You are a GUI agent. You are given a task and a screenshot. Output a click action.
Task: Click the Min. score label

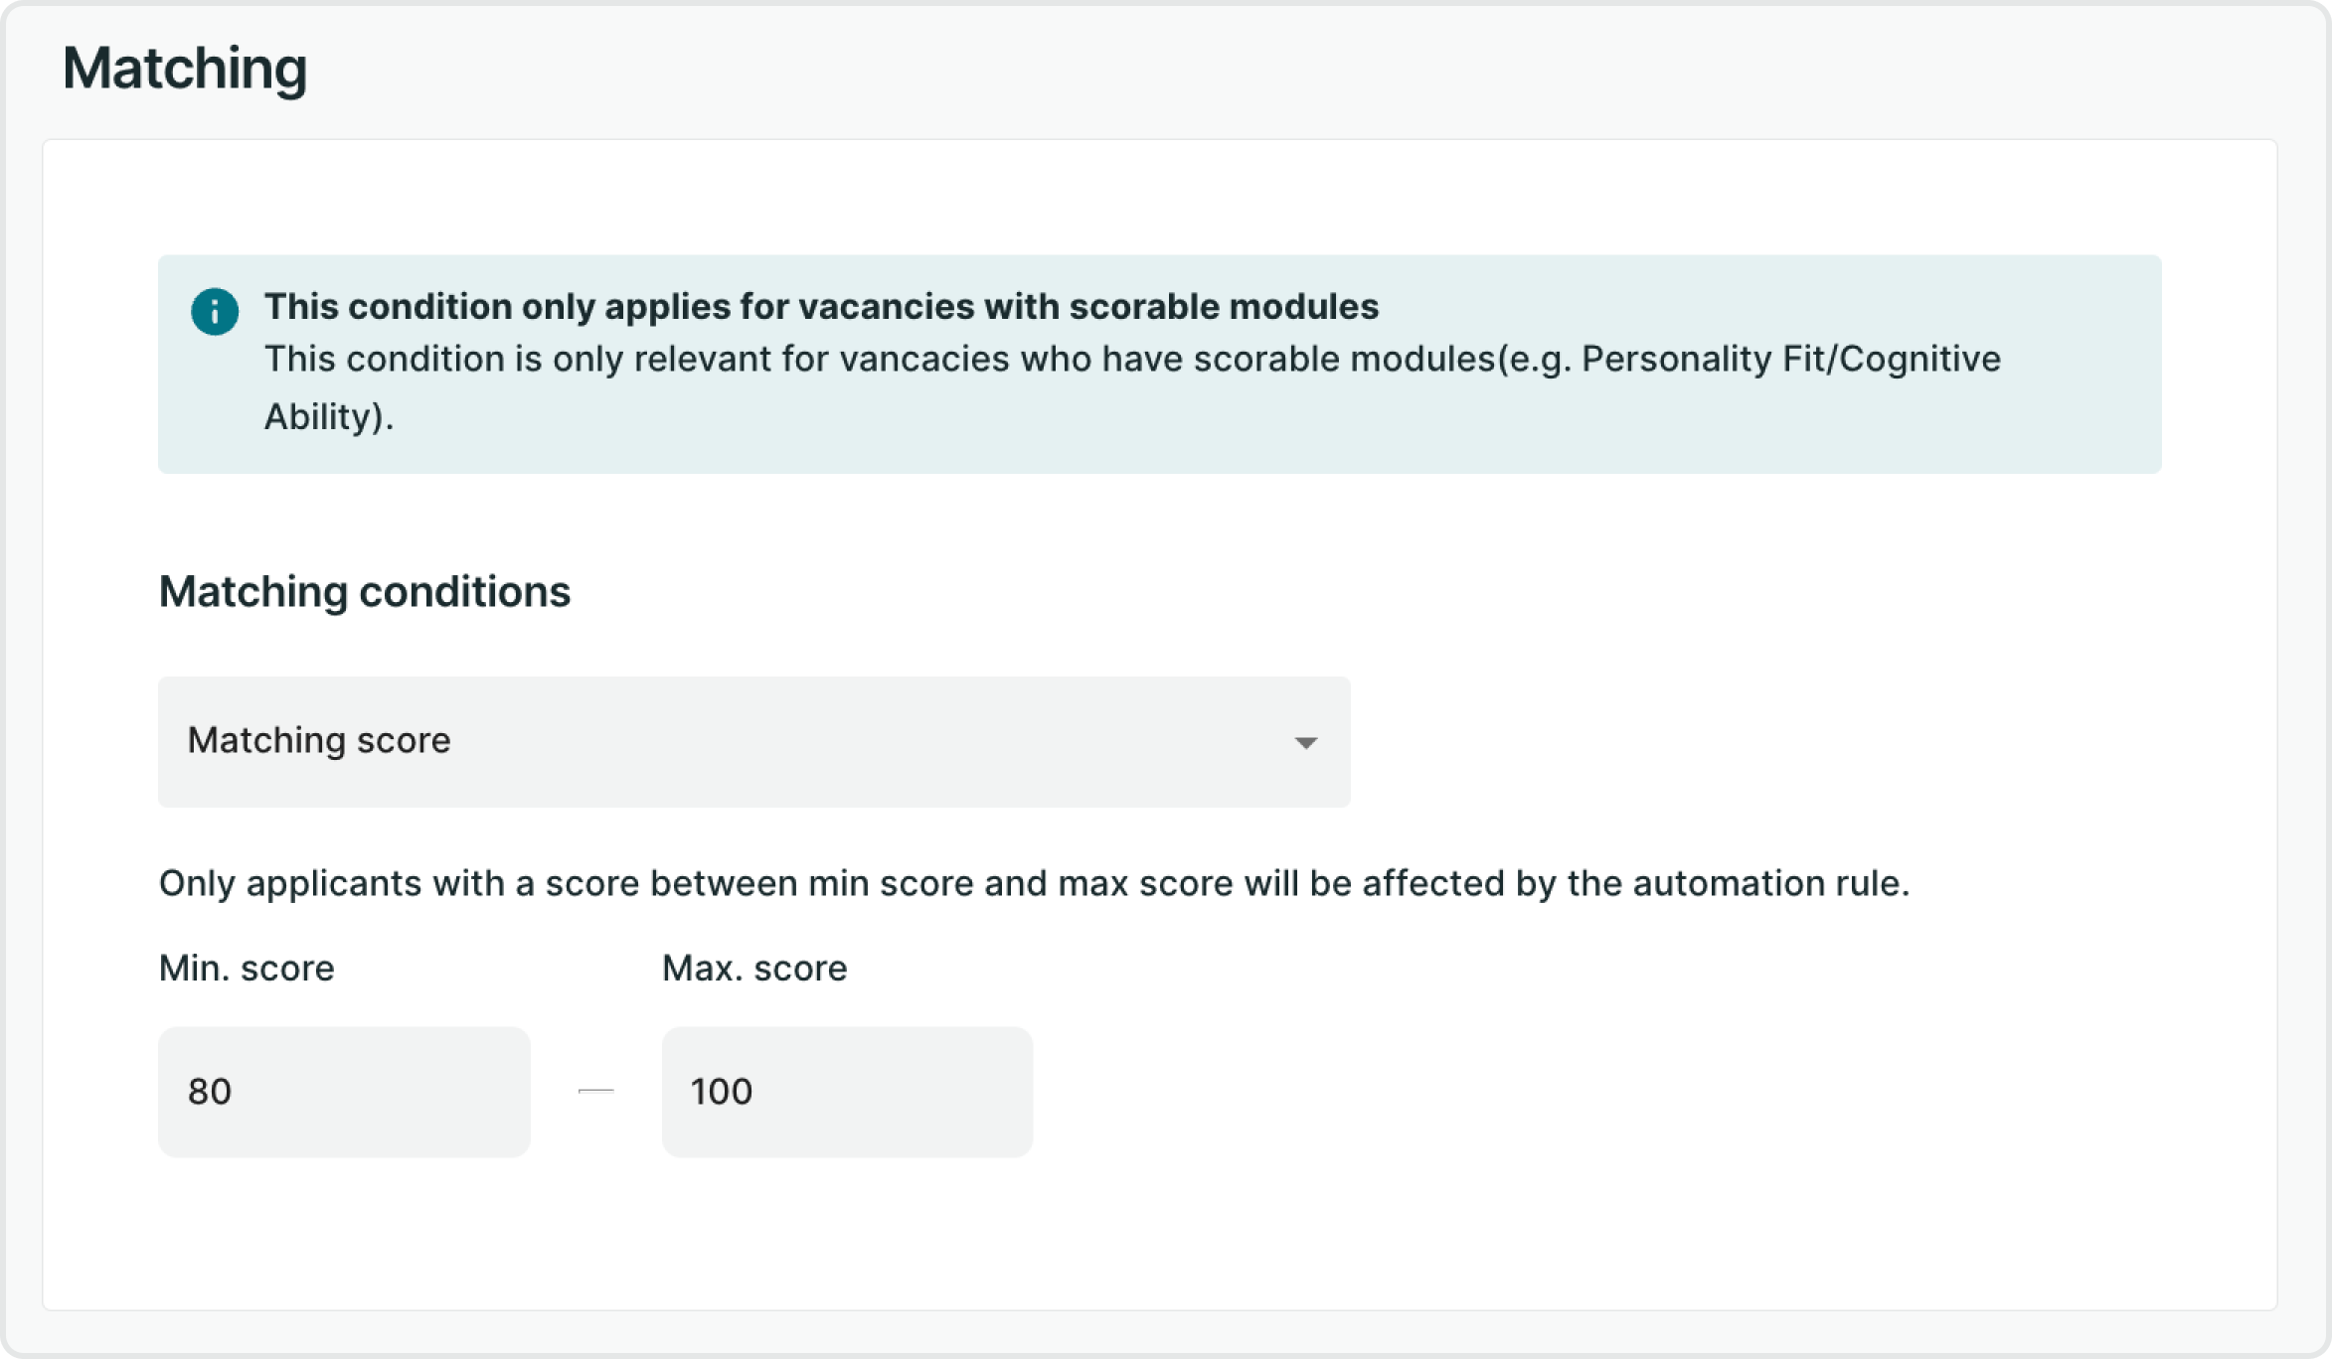(246, 968)
